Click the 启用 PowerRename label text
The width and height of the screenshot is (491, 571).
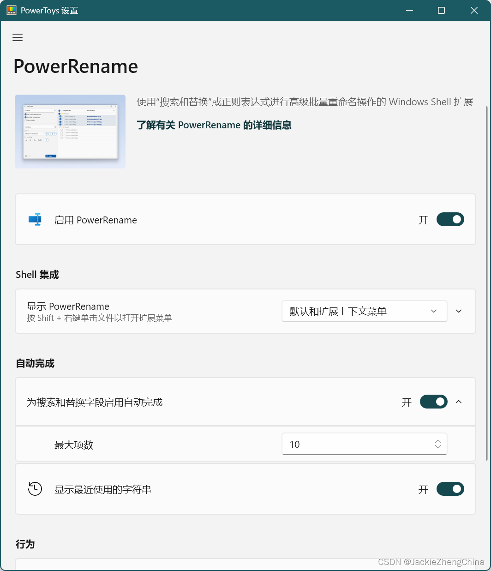[x=96, y=220]
